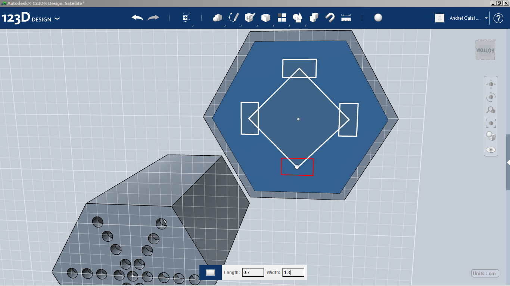Select the Measure ruler tool

[346, 18]
